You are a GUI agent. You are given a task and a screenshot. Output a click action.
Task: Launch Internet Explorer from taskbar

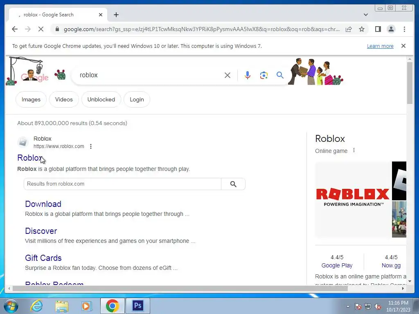click(36, 306)
